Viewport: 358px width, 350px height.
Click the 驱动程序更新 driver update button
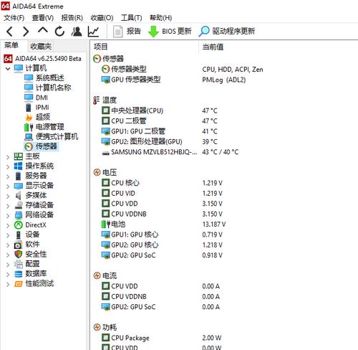pyautogui.click(x=227, y=32)
